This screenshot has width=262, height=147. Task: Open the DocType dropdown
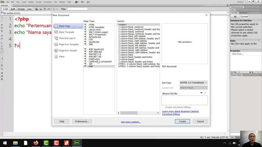click(194, 82)
